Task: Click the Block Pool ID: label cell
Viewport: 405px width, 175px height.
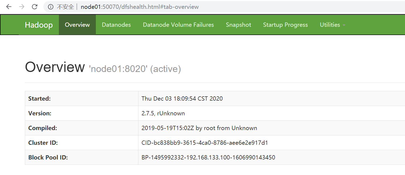Action: tap(81, 157)
